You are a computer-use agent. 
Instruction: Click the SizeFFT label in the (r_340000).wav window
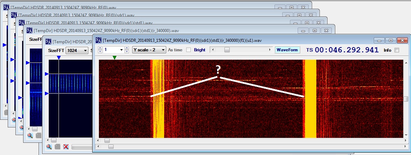pos(36,39)
